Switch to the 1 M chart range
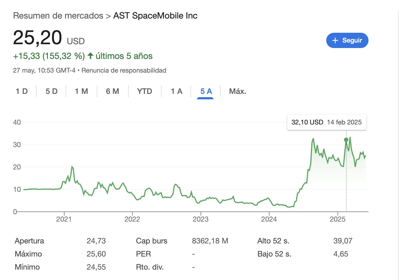 [x=81, y=91]
